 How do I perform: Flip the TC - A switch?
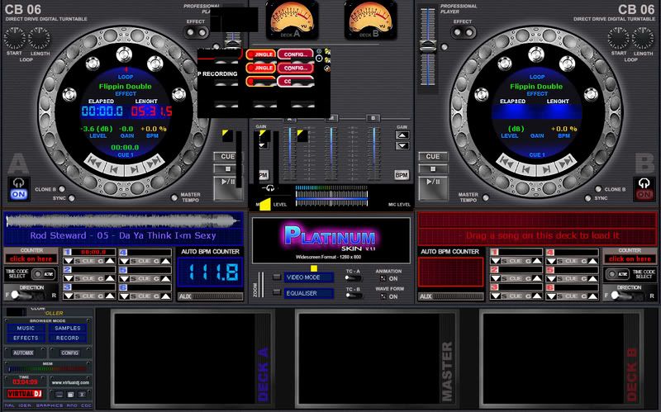coord(353,278)
